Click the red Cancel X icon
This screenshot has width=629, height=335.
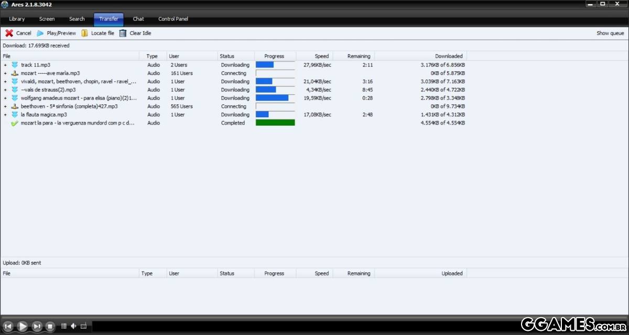tap(9, 33)
